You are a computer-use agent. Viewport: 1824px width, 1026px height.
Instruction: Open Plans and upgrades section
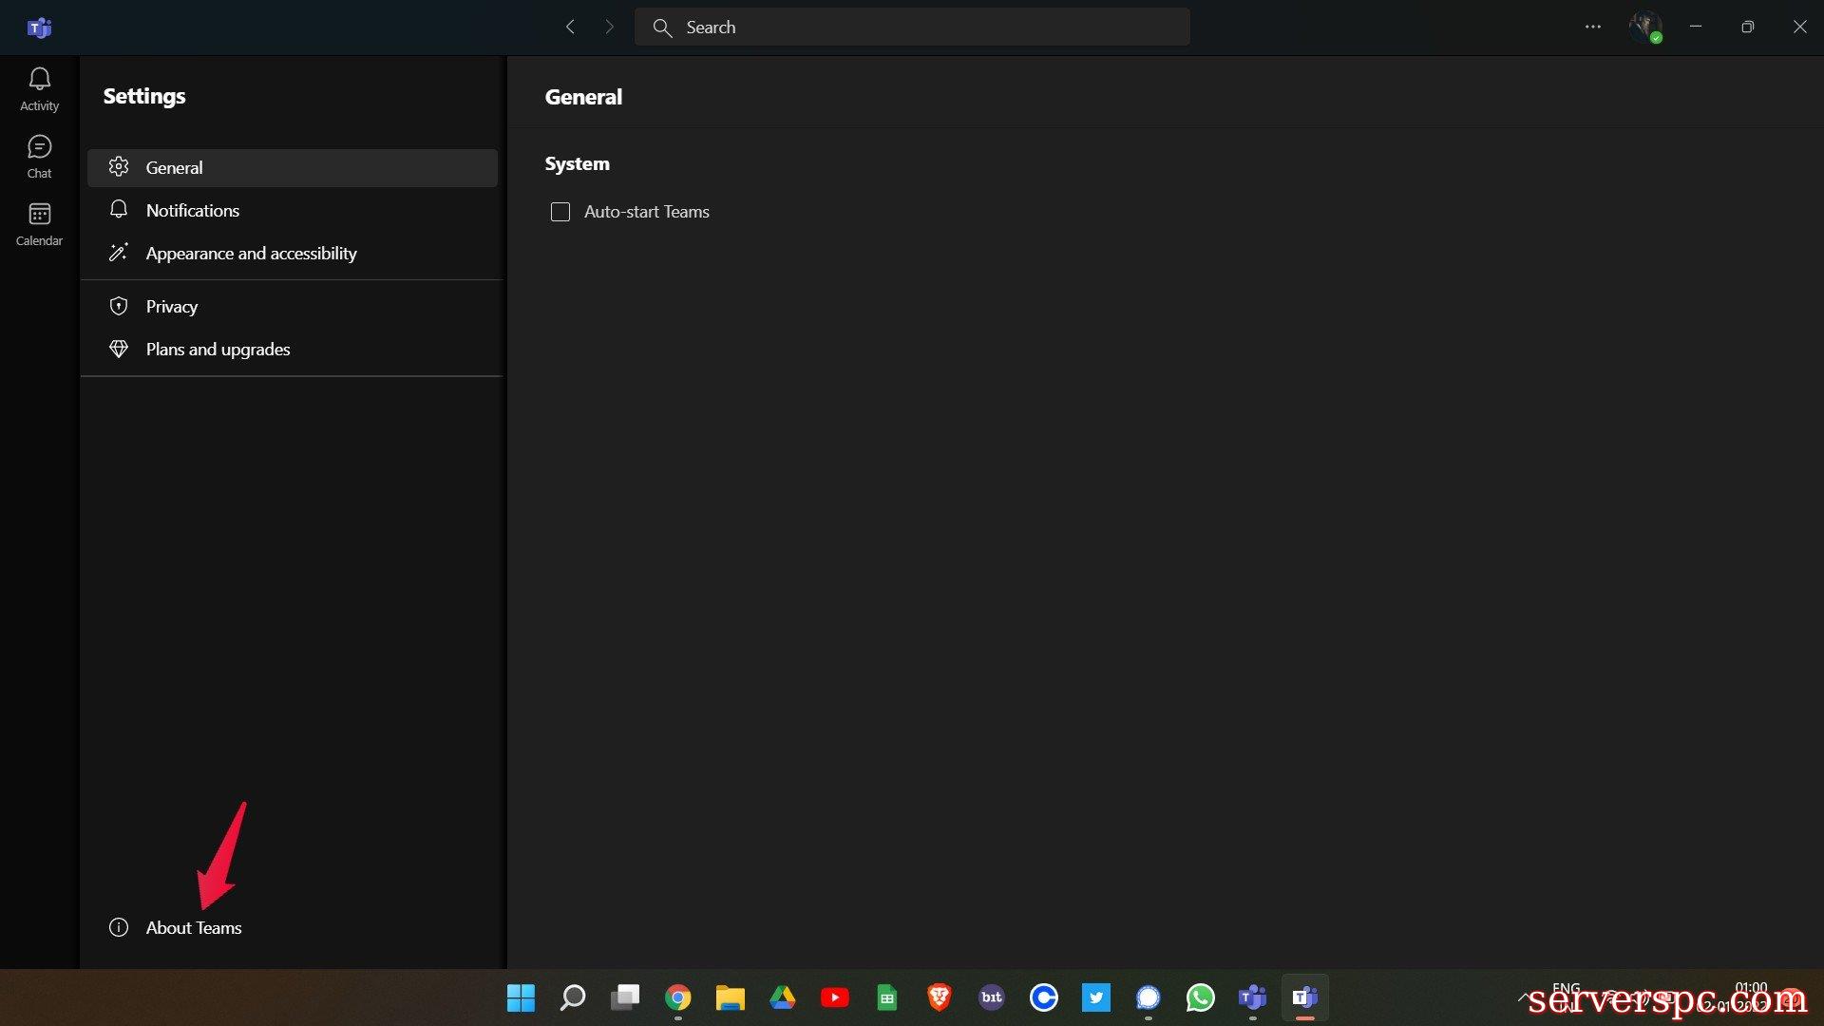click(x=218, y=349)
